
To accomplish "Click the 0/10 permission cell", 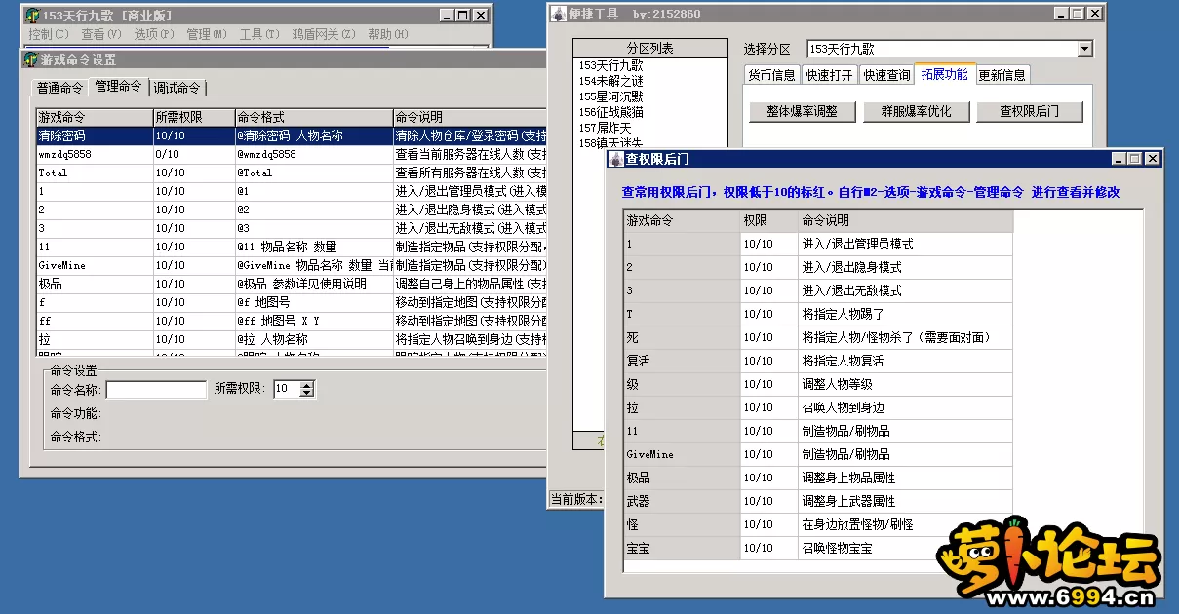I will coord(193,155).
